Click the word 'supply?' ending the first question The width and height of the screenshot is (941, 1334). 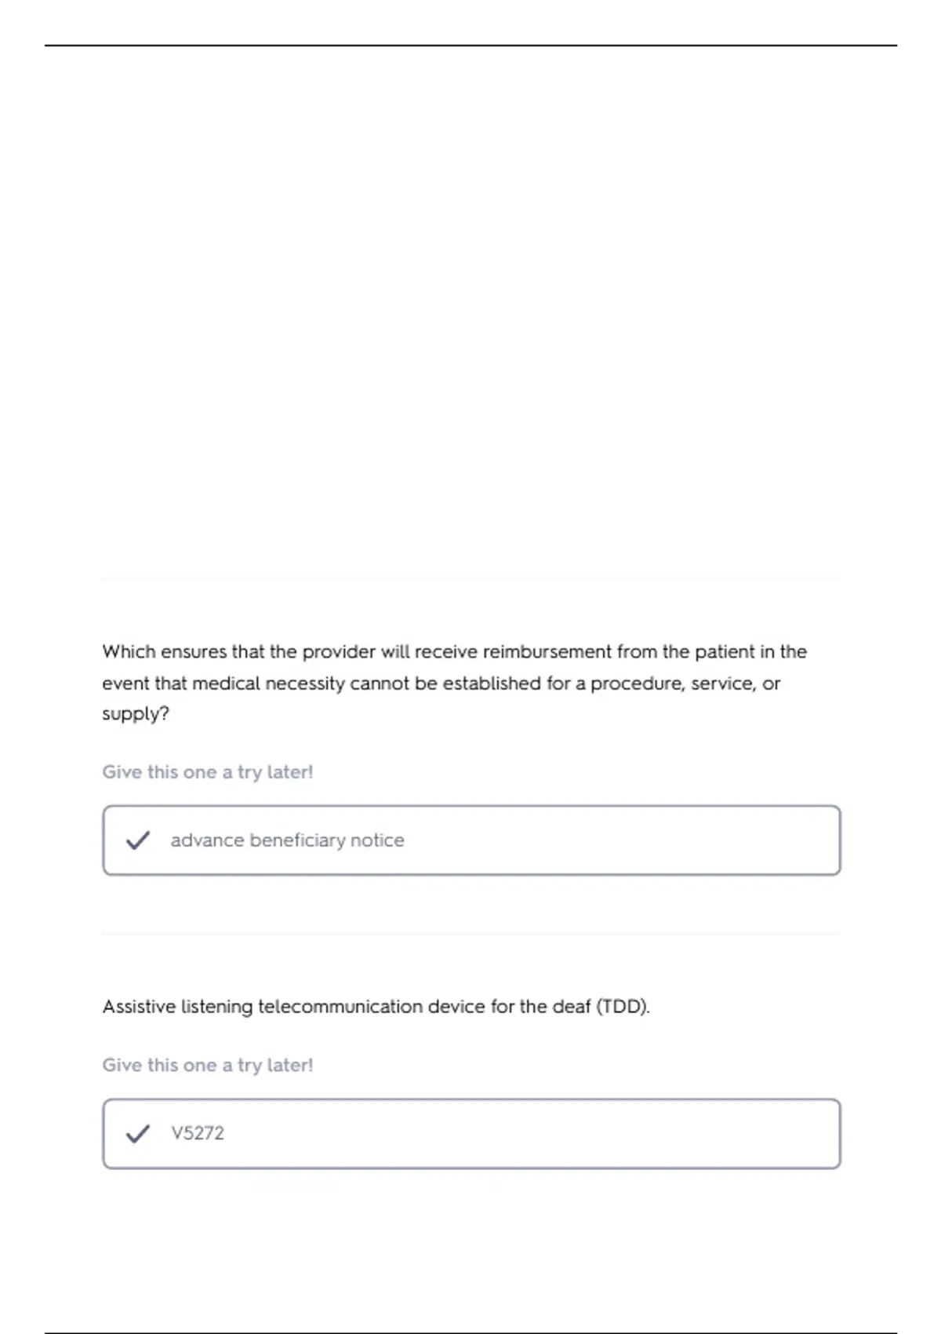(136, 714)
